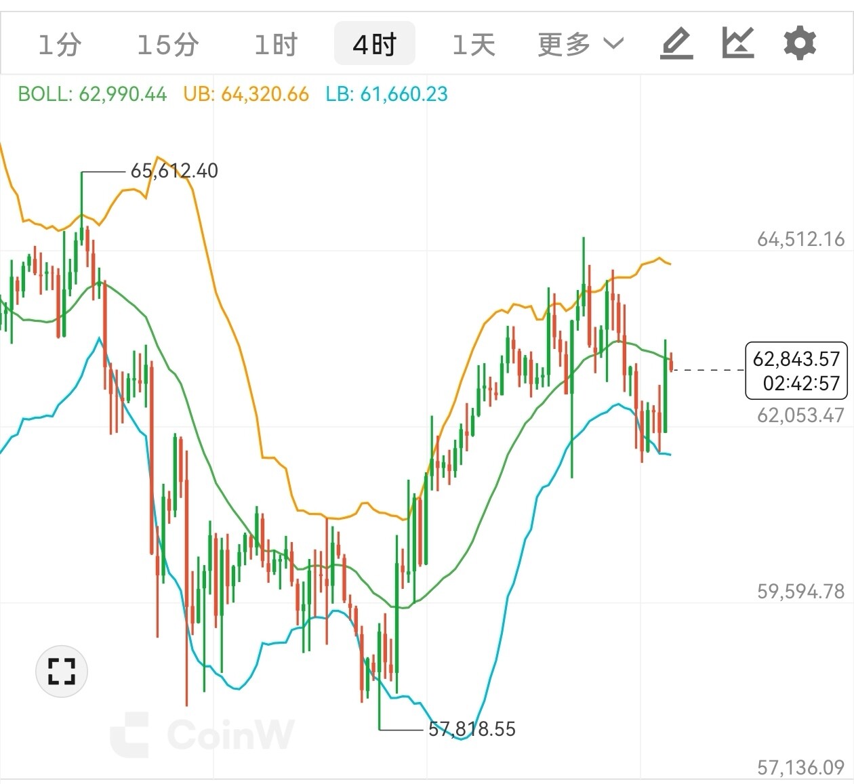Click the 02:42:57 countdown timer
This screenshot has width=854, height=784.
point(801,384)
